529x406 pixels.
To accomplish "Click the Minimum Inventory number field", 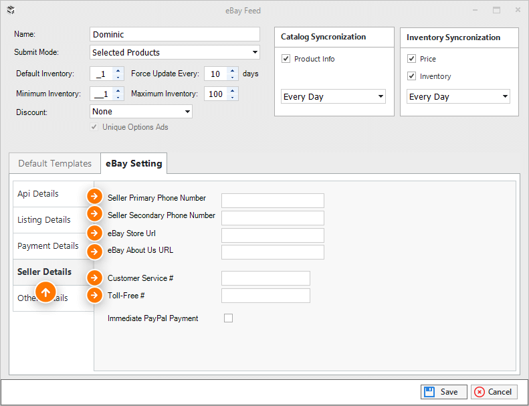I will [102, 94].
